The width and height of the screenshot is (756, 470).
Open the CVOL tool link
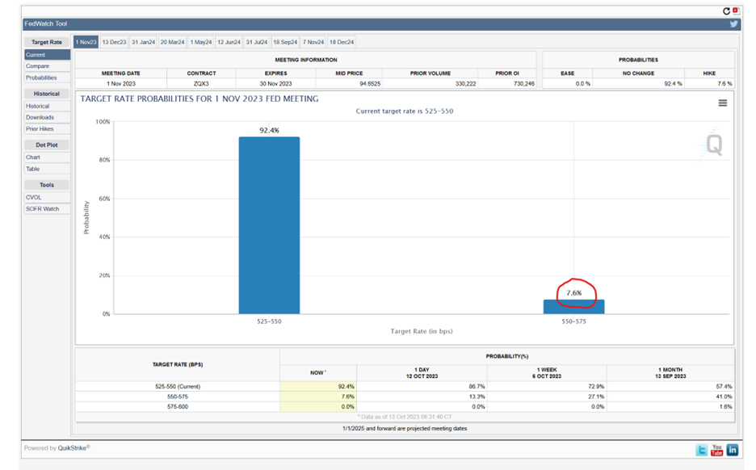(x=33, y=197)
